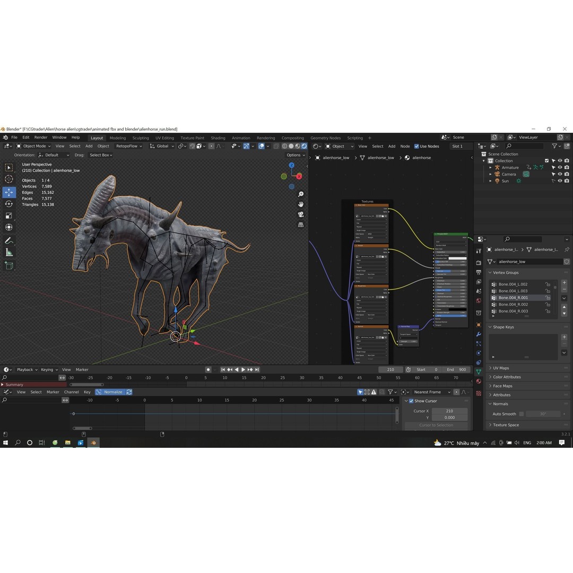Select the Move tool in the viewport toolbar
Screen dimensions: 573x573
(9, 192)
